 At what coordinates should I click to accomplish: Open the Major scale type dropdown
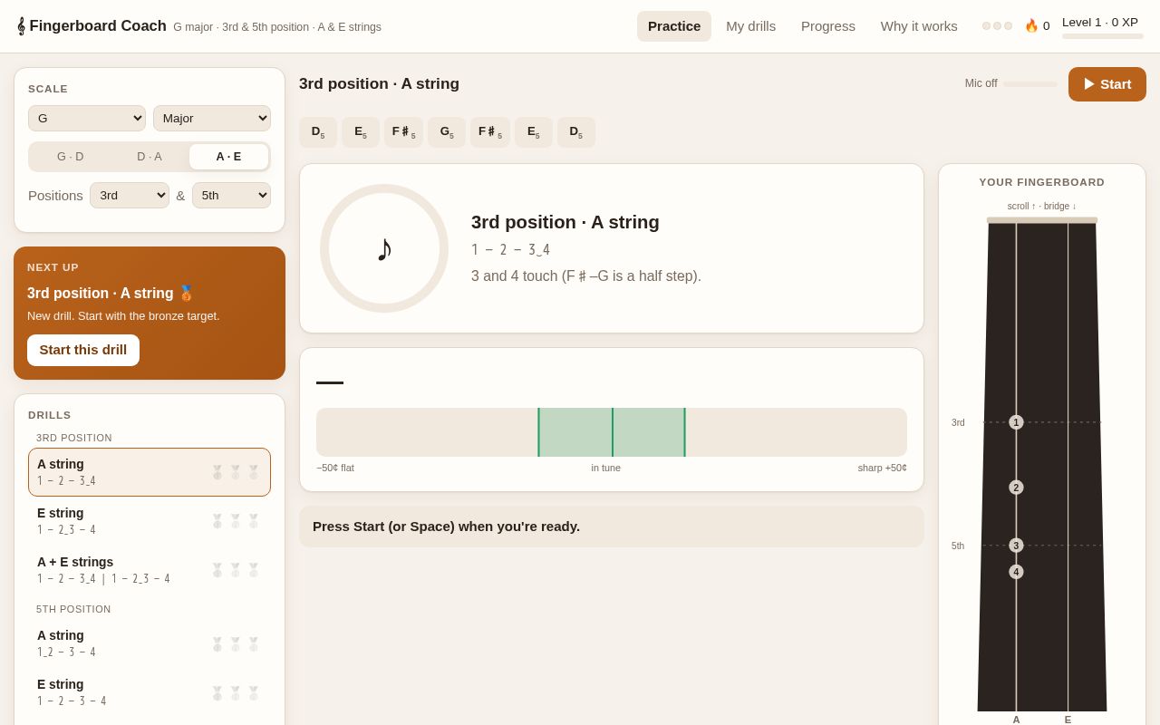pos(212,119)
